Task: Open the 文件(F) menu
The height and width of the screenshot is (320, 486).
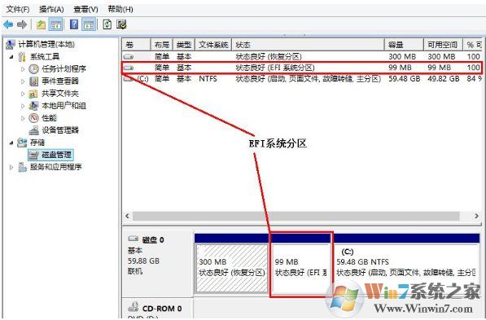Action: pyautogui.click(x=18, y=9)
